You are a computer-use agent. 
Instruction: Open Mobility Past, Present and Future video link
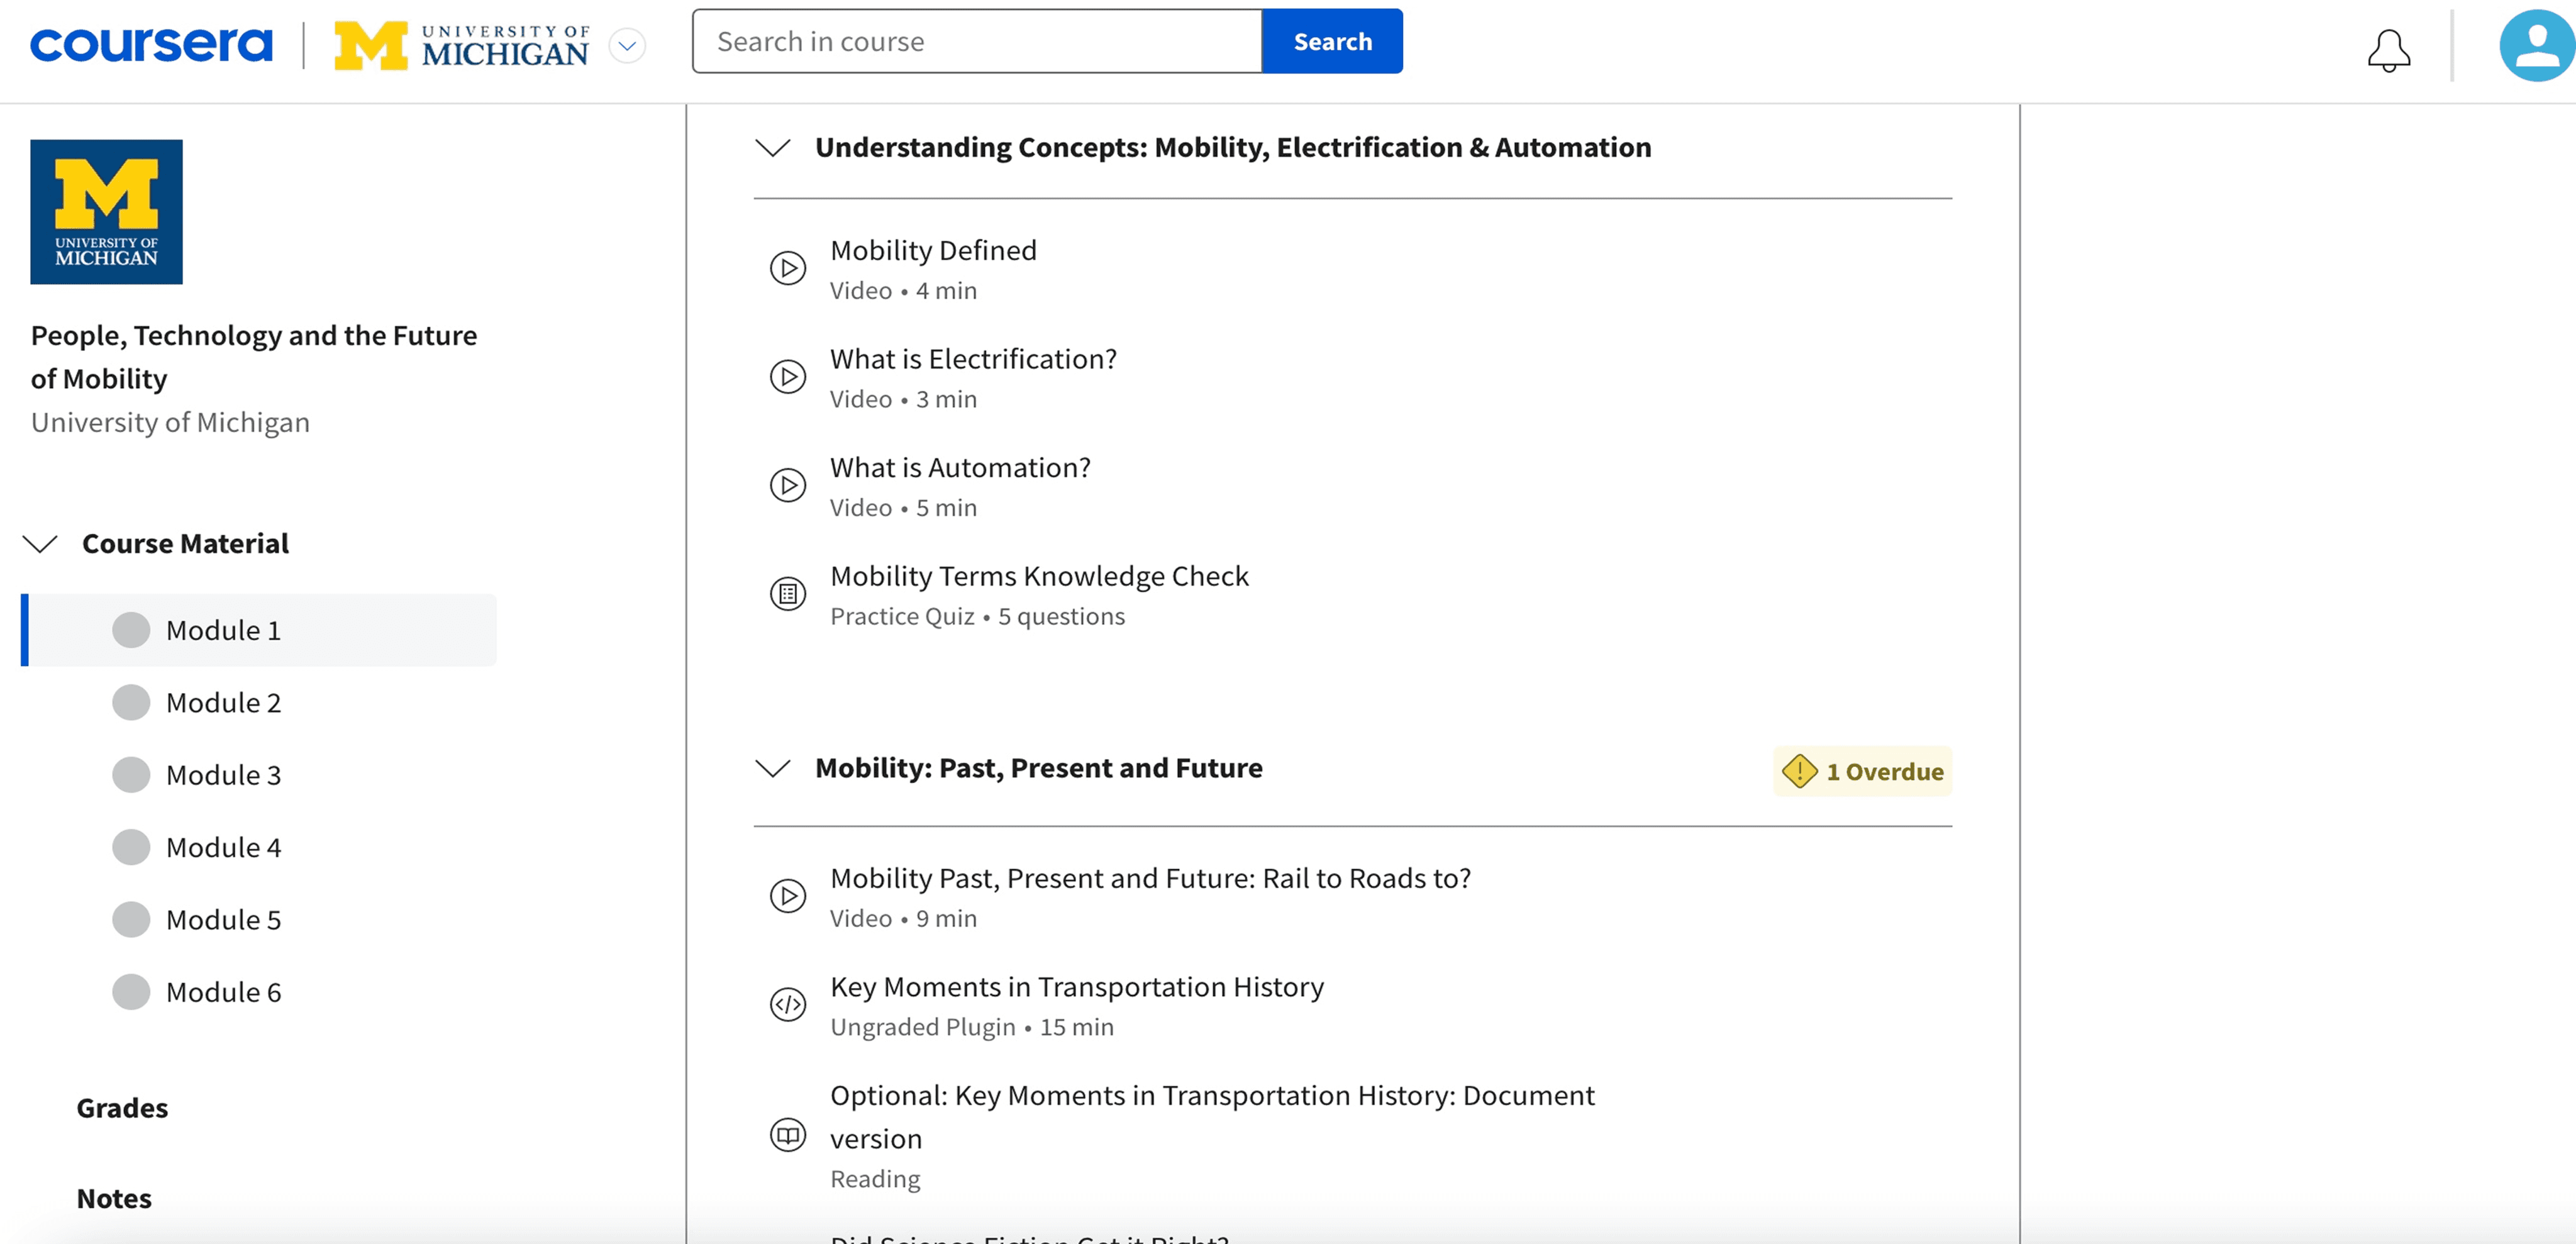[1150, 878]
